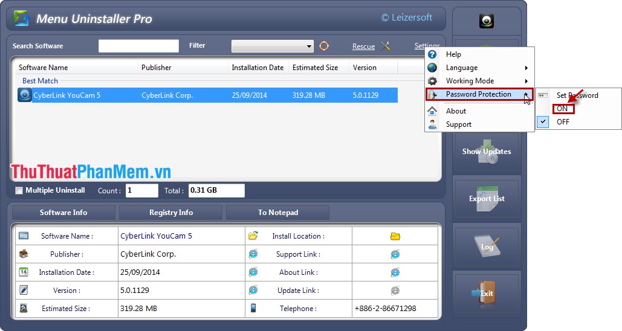Sort by the Installation Date column header
This screenshot has height=331, width=622.
point(258,68)
